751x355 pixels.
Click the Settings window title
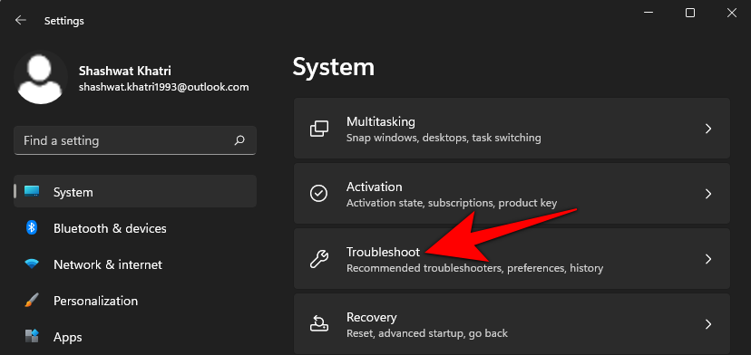tap(64, 21)
